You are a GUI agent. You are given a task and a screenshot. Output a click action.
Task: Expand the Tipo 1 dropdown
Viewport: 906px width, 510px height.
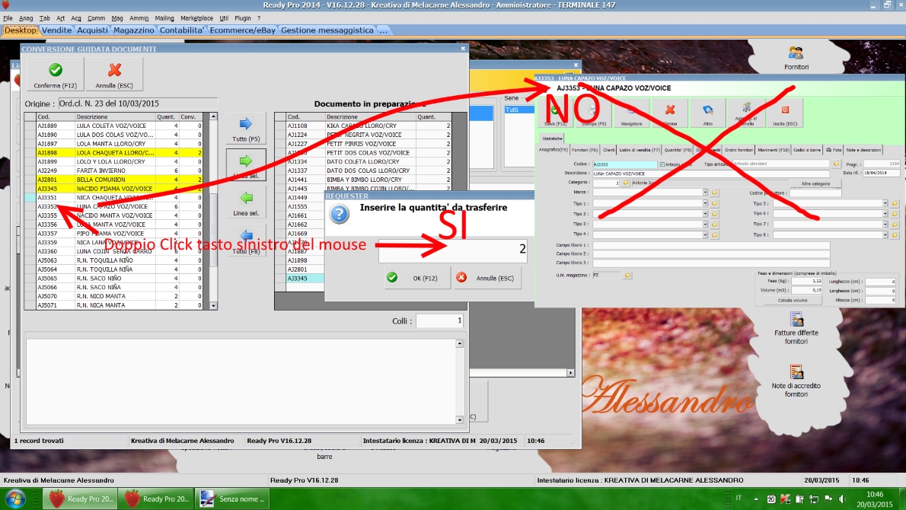click(705, 203)
